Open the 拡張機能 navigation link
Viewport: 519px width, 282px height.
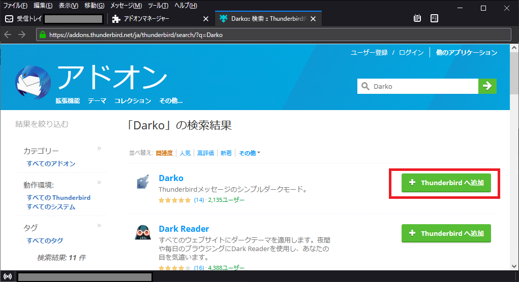(68, 101)
